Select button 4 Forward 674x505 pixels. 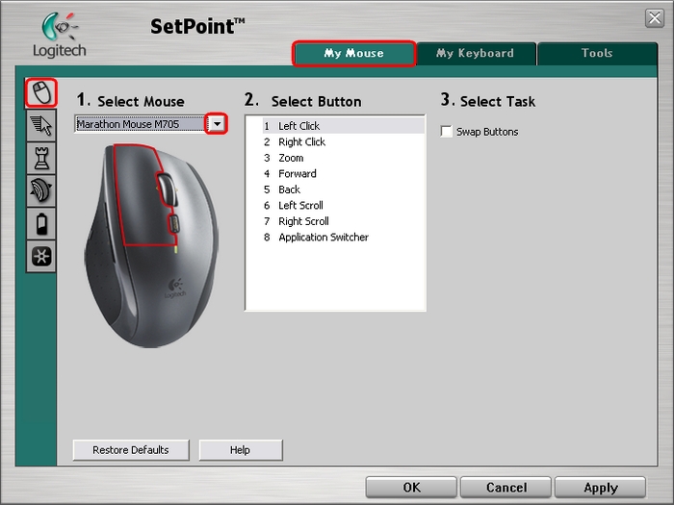coord(344,173)
